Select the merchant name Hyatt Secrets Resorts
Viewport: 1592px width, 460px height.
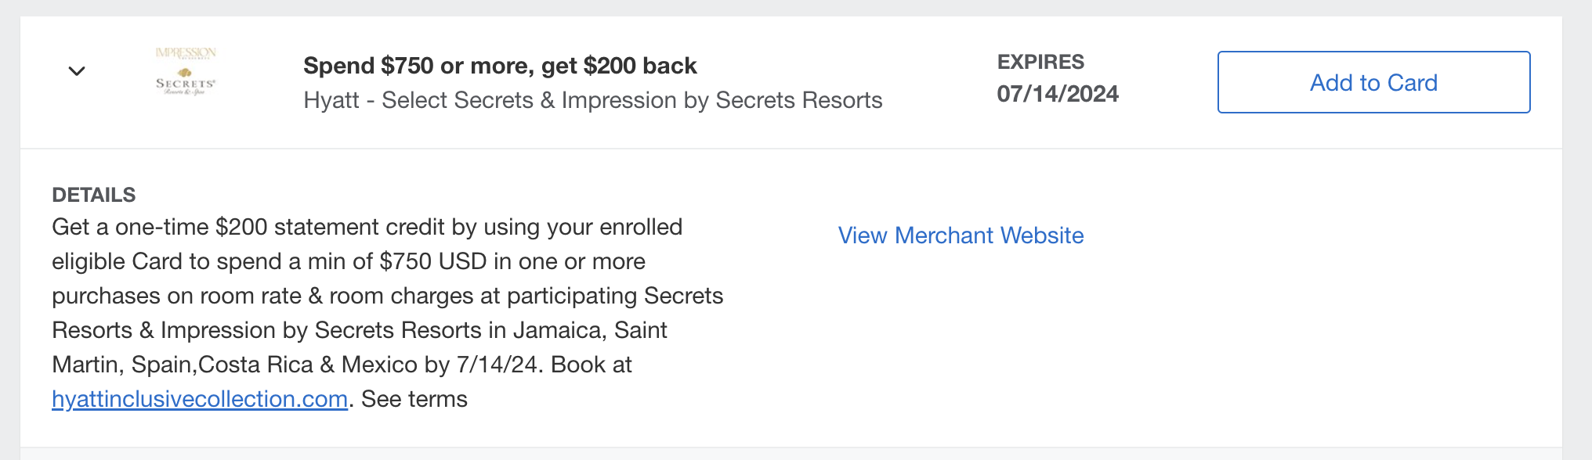pyautogui.click(x=593, y=100)
